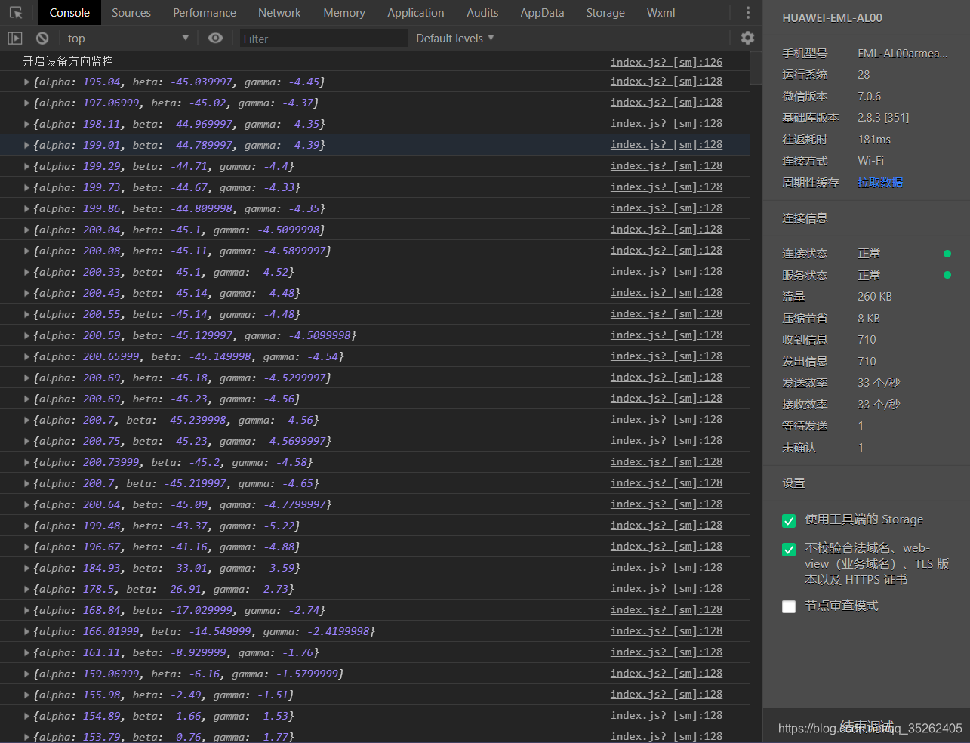Clear the console with the ban icon
This screenshot has width=970, height=743.
(x=42, y=38)
